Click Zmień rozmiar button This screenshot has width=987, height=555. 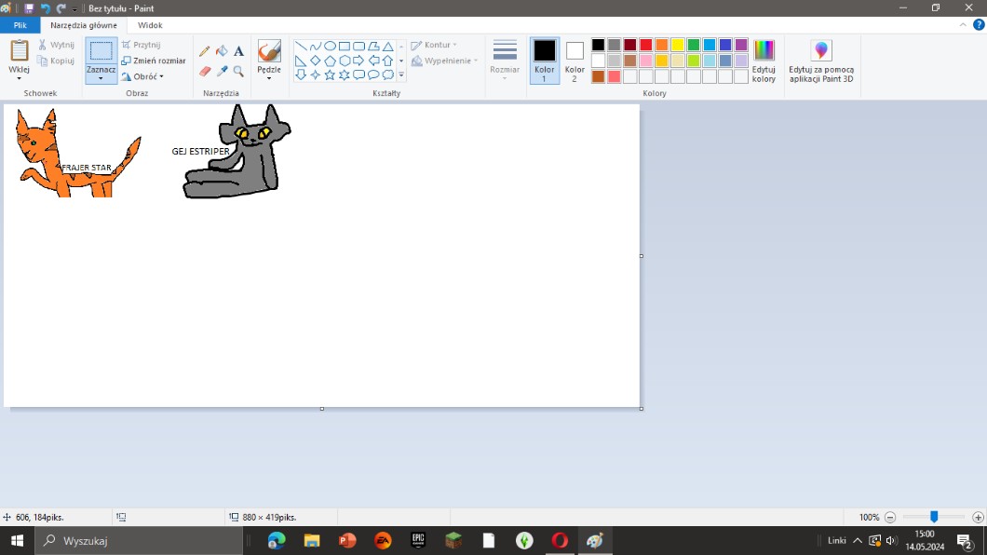(154, 61)
